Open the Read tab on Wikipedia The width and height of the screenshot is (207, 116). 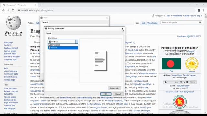click(137, 23)
